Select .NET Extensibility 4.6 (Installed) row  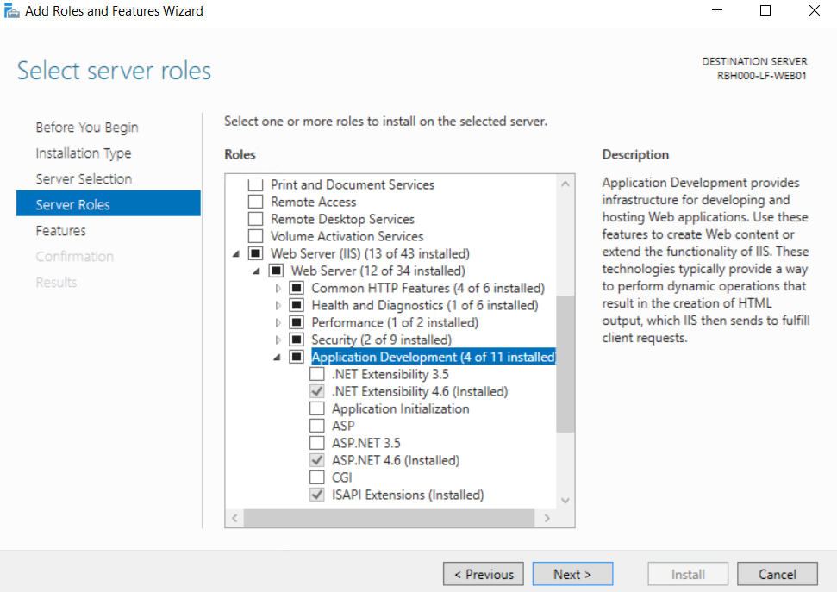pyautogui.click(x=420, y=391)
